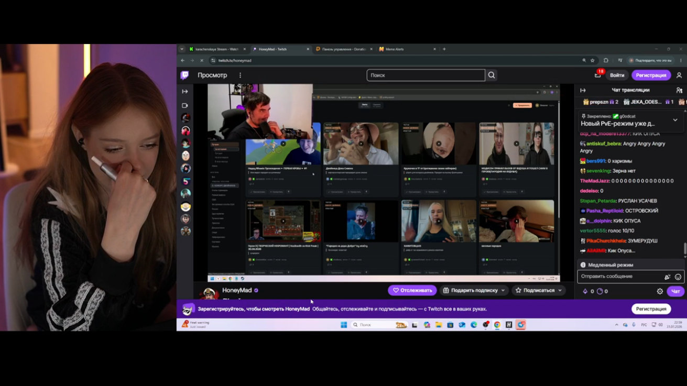
Task: Bookmark this page with the star
Action: pyautogui.click(x=593, y=60)
